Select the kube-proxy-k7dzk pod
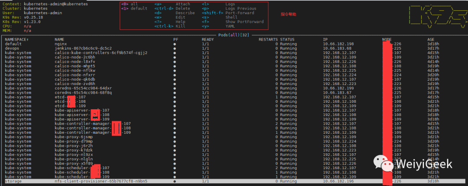Image resolution: width=468 pixels, height=186 pixels. (74, 150)
